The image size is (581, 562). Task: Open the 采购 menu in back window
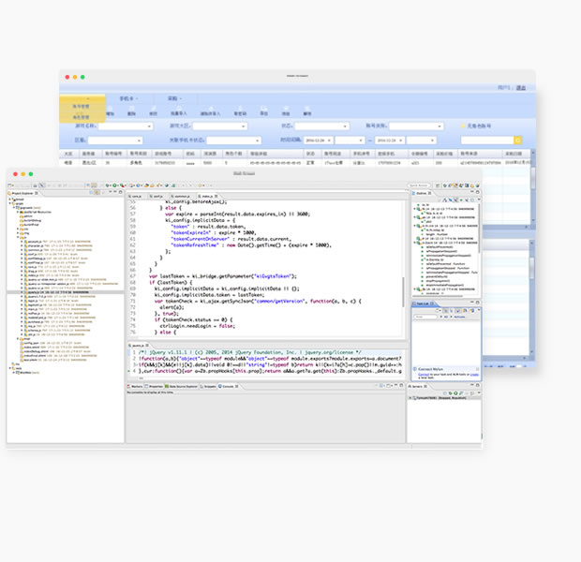tap(175, 98)
